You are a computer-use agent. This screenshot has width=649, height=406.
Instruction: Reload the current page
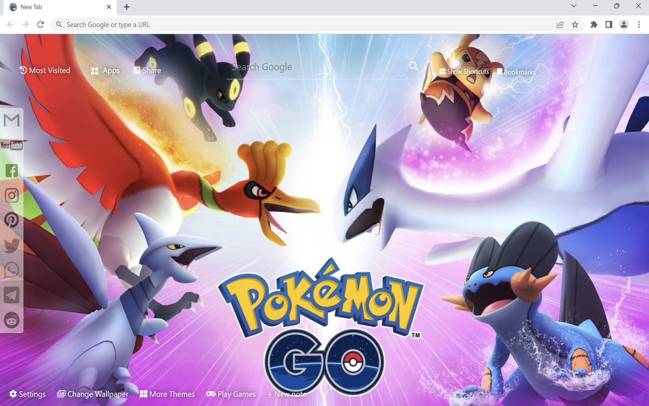41,24
